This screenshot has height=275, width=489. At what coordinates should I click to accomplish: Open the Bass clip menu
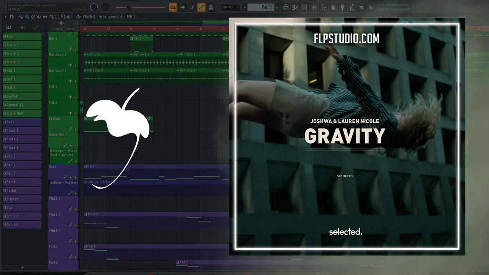coord(86,167)
